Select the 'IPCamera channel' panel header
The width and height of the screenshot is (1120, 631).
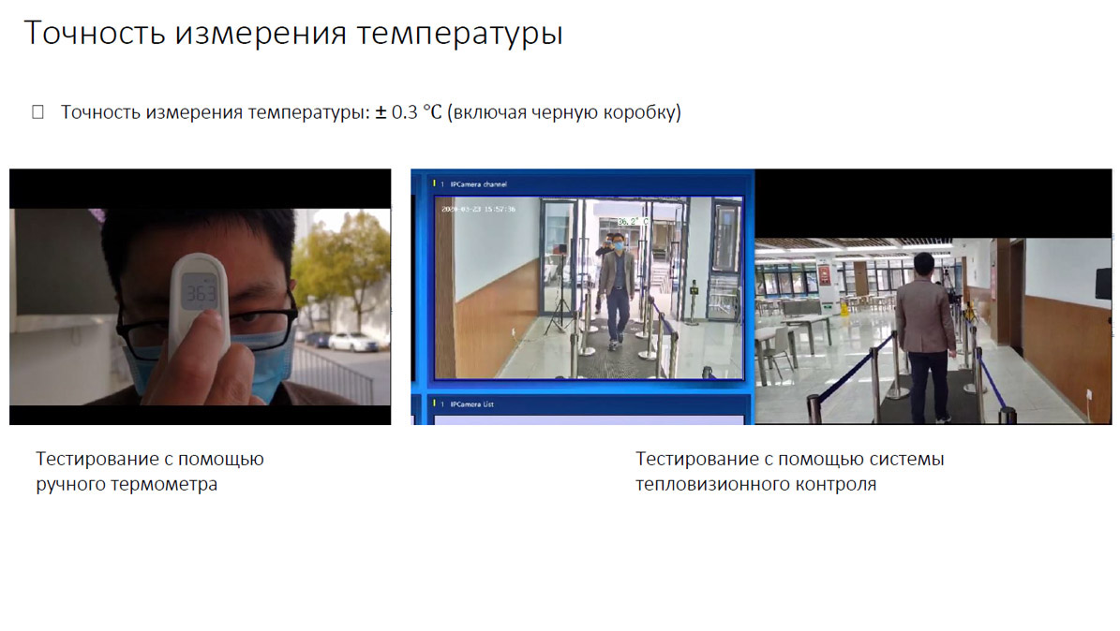click(478, 184)
